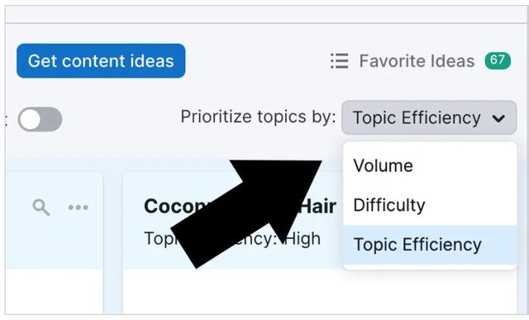Click the magnifier search icon on card
The width and height of the screenshot is (529, 320).
point(41,208)
